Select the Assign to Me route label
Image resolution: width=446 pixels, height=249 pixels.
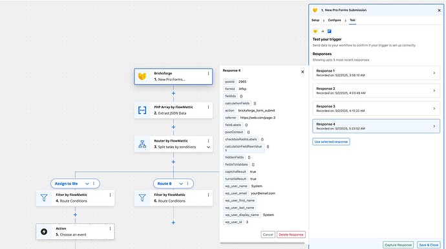[67, 184]
